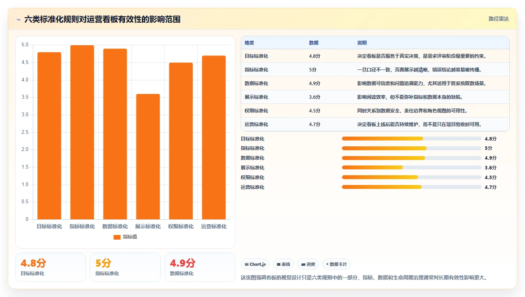
Task: Click the 运营标准化 label in the progress list
Action: (x=253, y=187)
